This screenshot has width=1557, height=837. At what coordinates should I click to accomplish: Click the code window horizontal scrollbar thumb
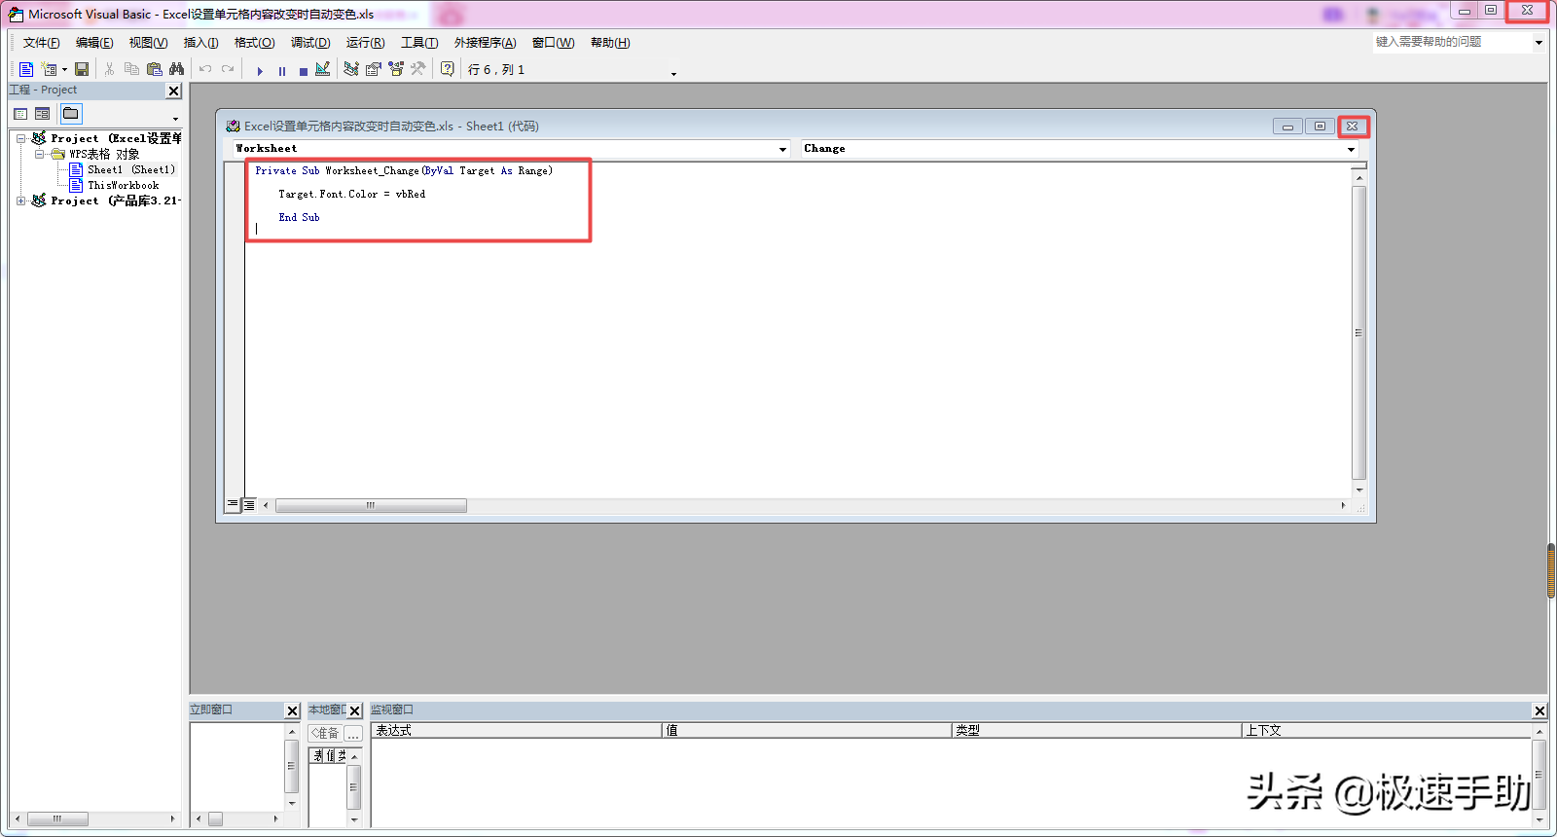click(371, 505)
